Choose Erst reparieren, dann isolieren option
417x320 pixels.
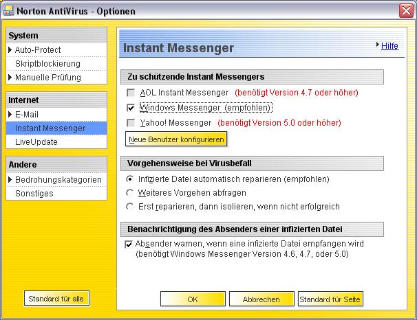click(129, 207)
